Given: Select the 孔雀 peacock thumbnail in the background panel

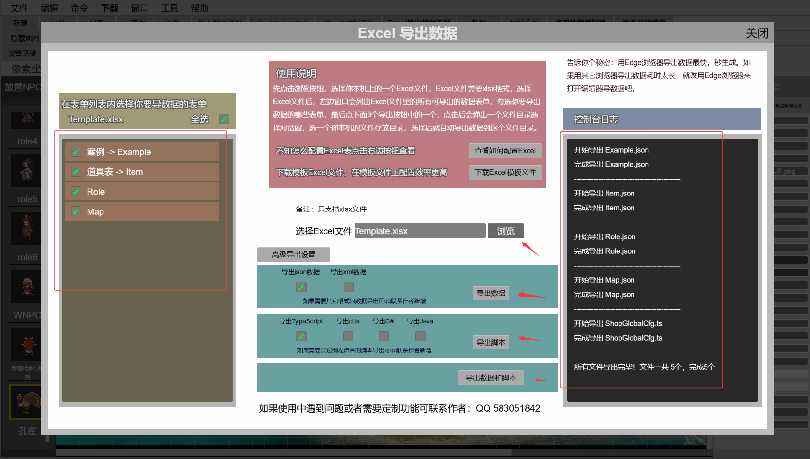Looking at the screenshot, I should click(x=26, y=402).
